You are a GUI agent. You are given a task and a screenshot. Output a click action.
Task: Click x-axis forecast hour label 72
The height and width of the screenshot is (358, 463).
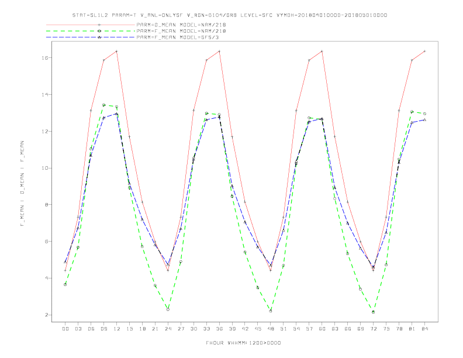click(x=373, y=329)
